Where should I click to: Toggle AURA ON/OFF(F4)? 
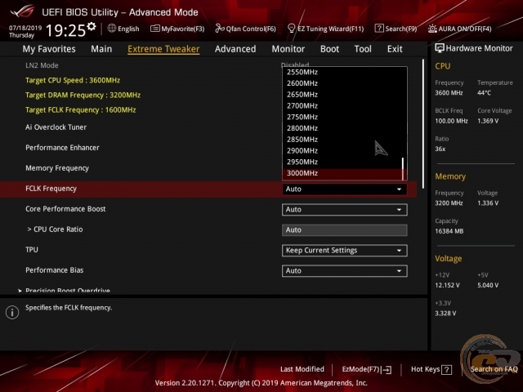460,29
